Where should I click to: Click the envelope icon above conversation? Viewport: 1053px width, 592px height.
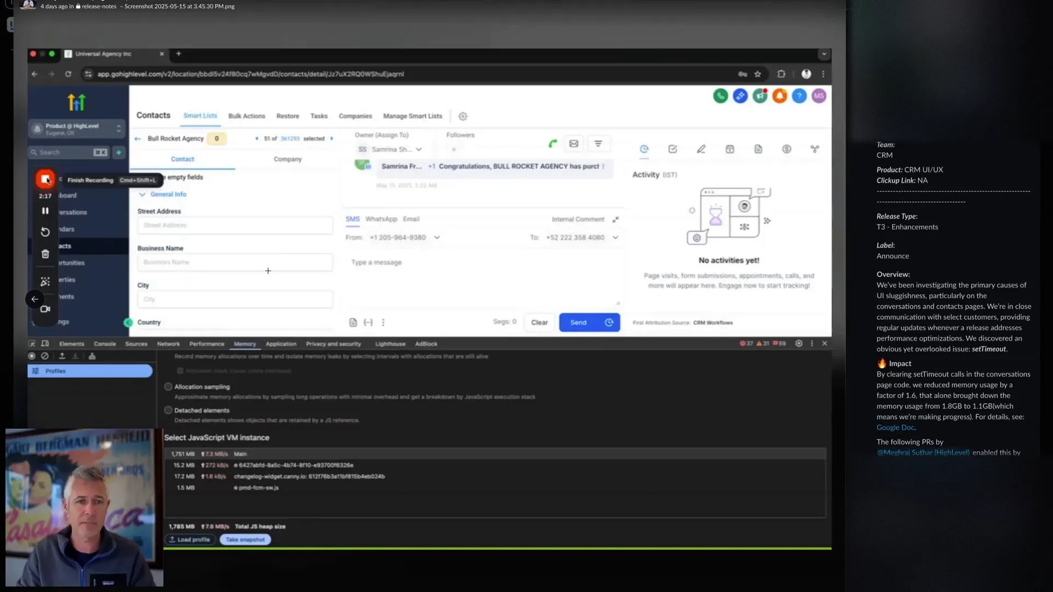[x=574, y=144]
